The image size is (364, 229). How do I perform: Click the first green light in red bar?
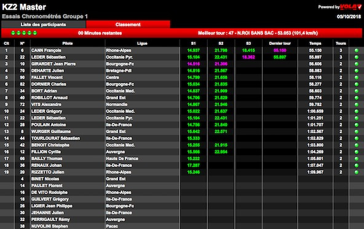[x=13, y=33]
